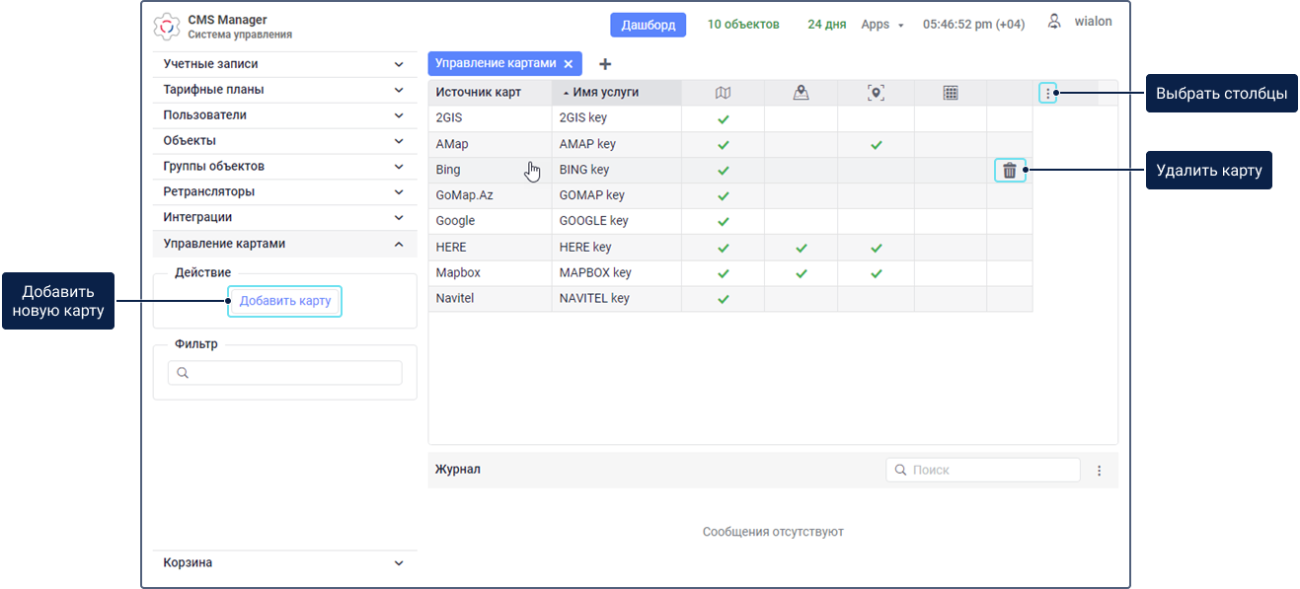Sort by Имя услуги column header

[605, 93]
